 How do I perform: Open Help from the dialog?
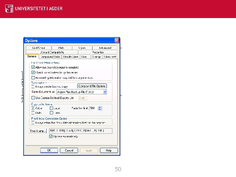[109, 150]
